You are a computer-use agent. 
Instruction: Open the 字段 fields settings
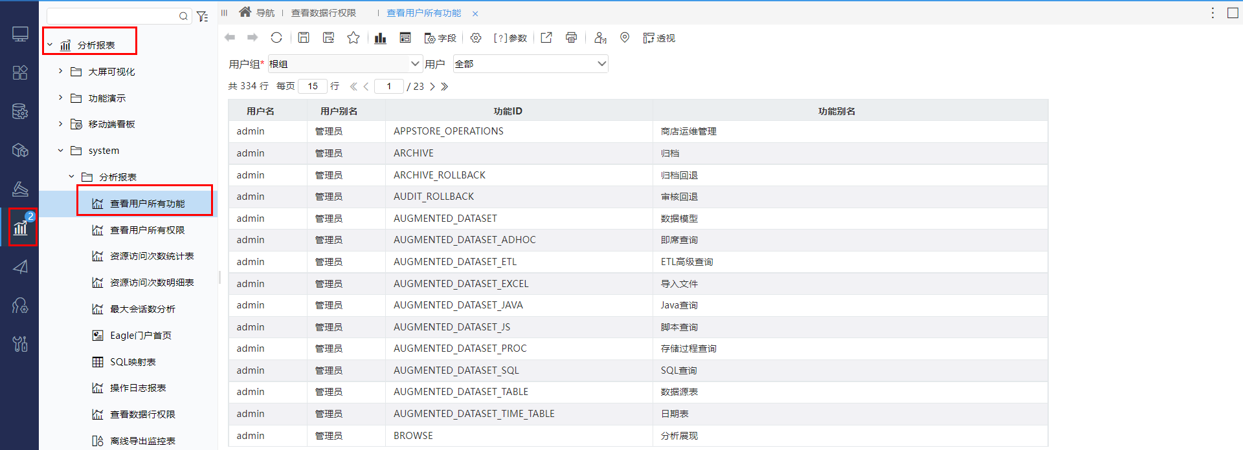click(x=440, y=38)
